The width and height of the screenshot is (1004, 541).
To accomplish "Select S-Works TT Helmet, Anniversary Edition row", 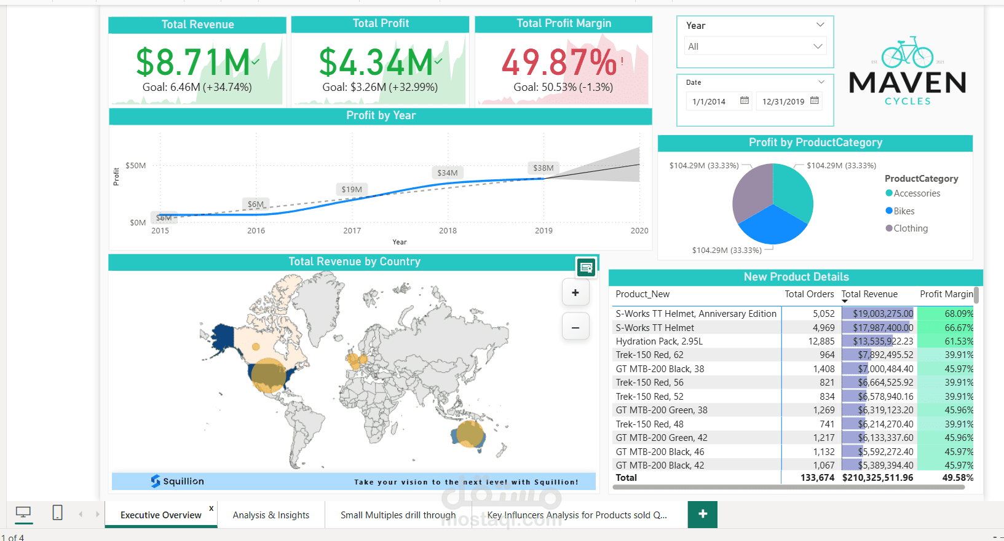I will coord(794,313).
